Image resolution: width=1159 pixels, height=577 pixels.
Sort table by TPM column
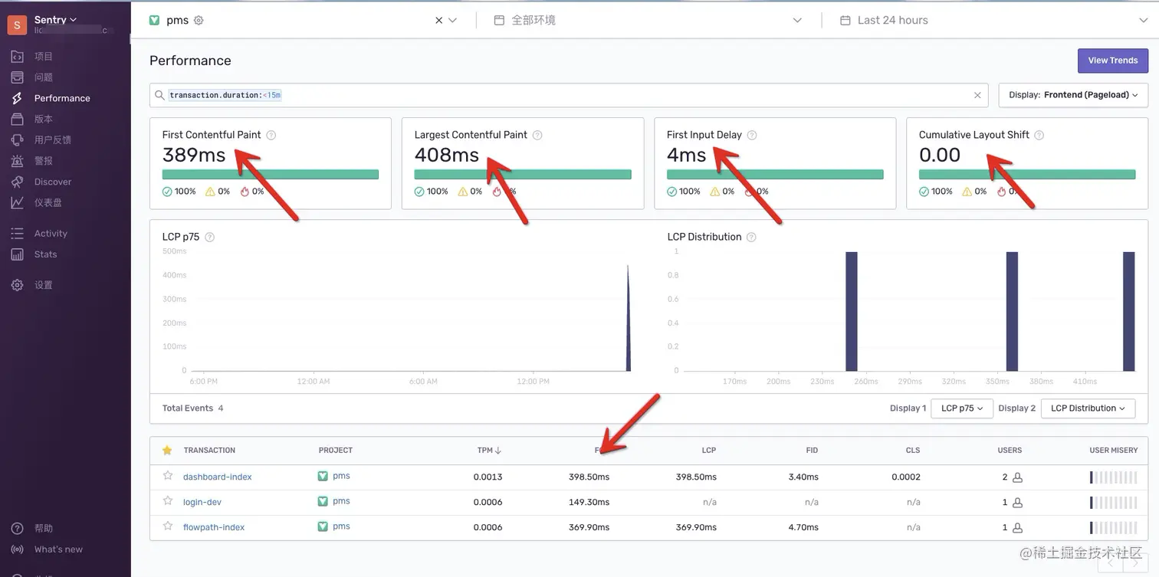pos(489,451)
